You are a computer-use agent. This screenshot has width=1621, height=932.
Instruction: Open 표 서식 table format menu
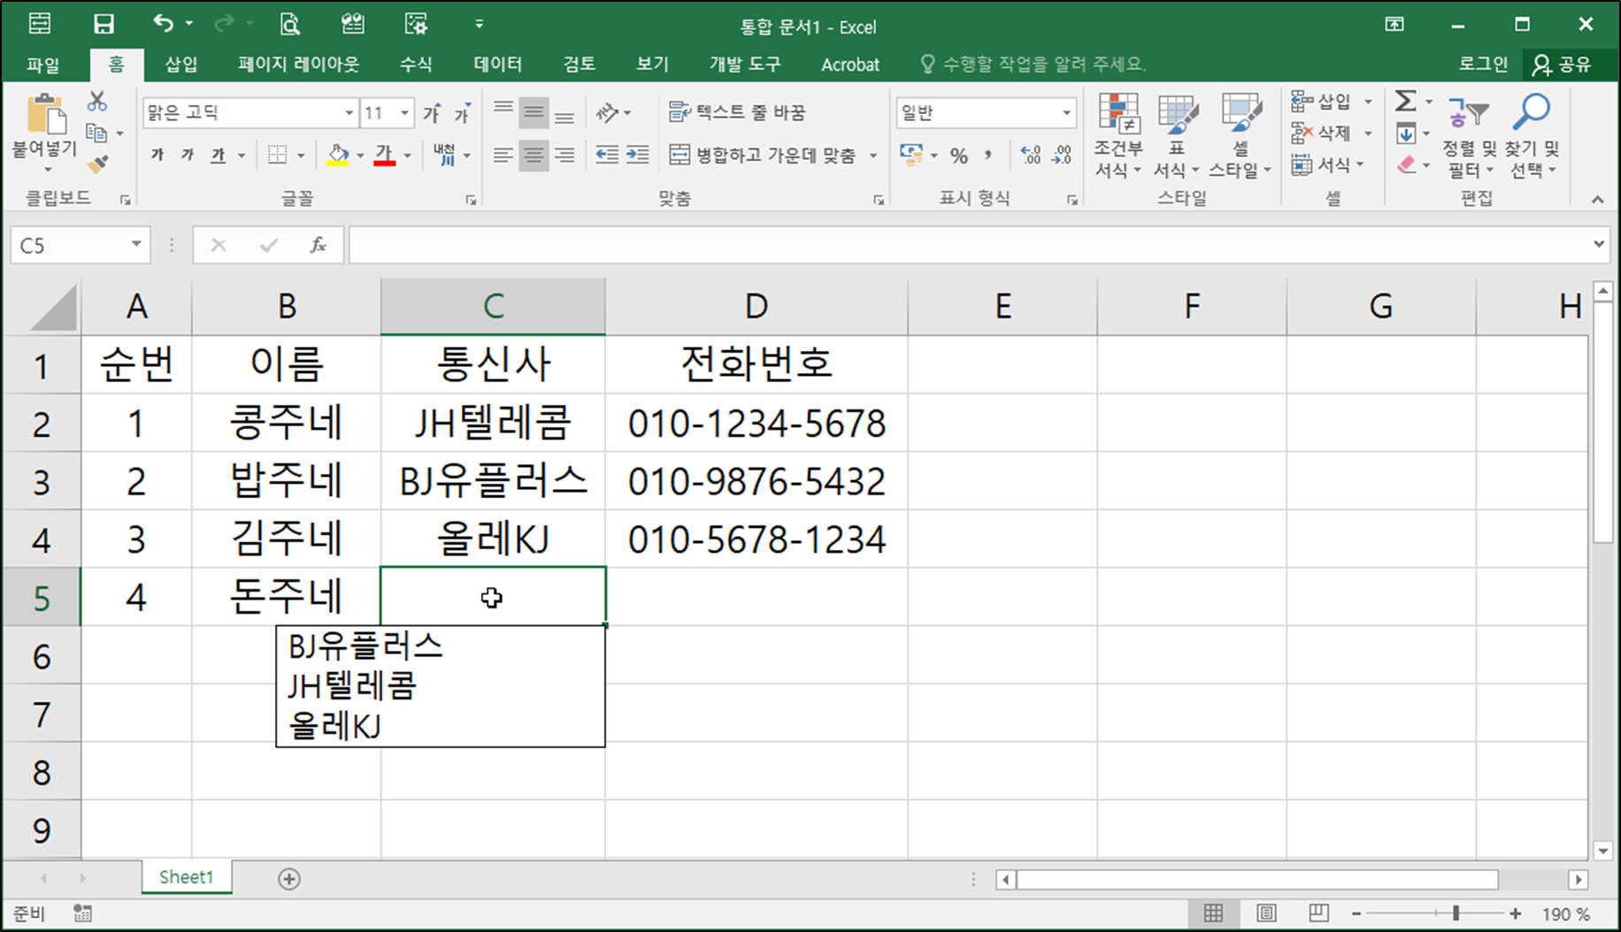click(x=1178, y=135)
